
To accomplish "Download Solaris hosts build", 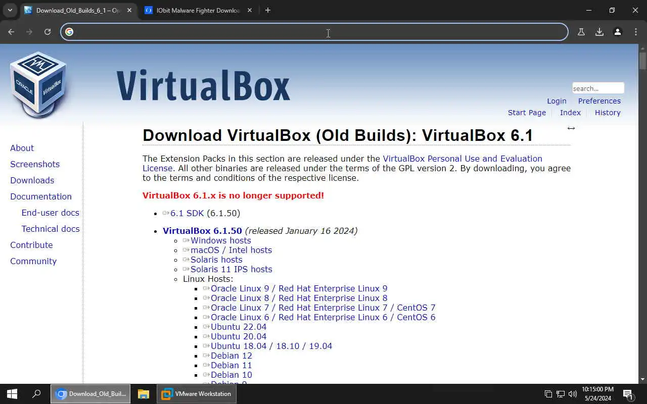I will 216,260.
